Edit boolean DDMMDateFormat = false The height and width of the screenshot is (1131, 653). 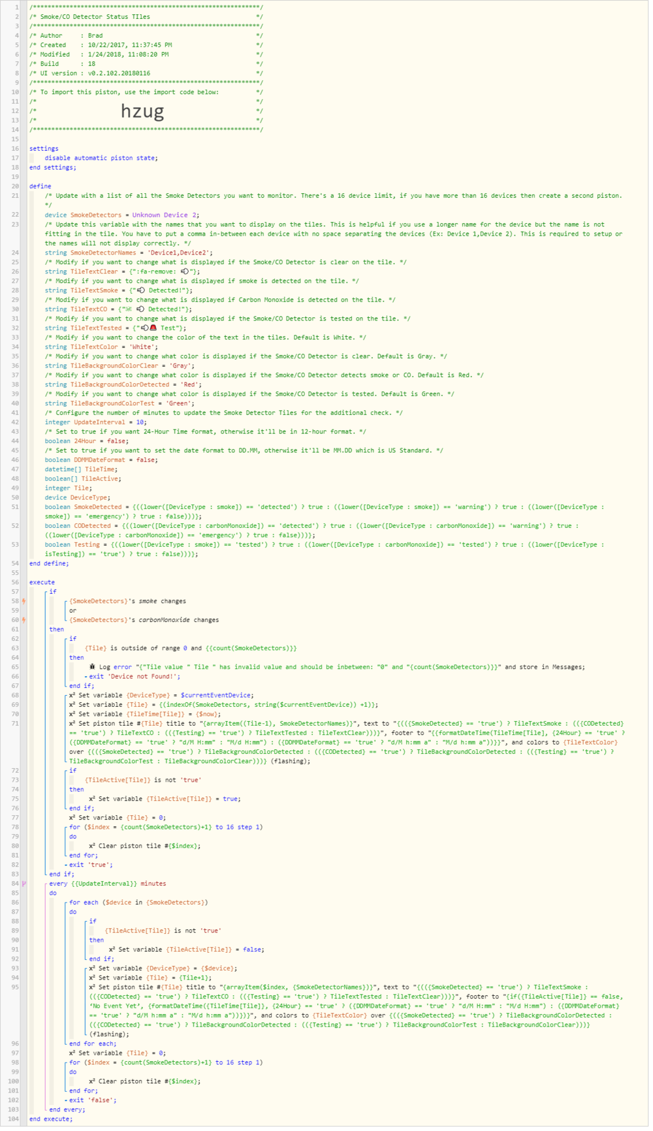coord(101,461)
